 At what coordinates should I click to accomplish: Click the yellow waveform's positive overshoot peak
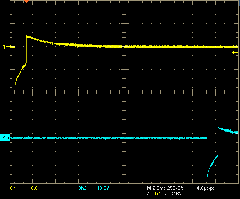(27, 36)
